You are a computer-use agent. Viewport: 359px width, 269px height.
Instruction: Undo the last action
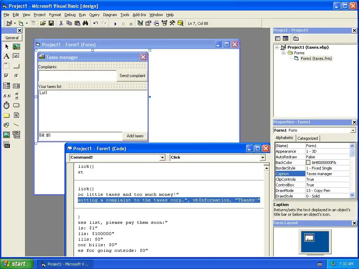pos(96,23)
